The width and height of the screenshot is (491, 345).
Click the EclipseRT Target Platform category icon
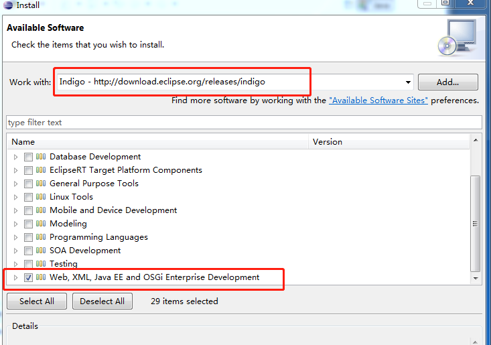tap(41, 170)
